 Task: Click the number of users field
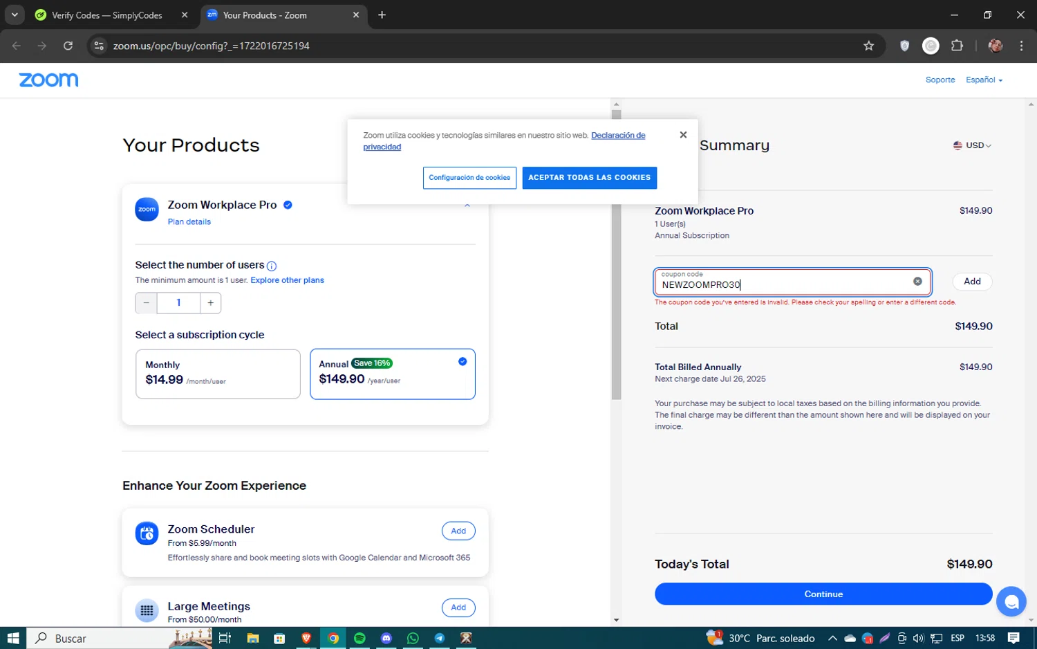(178, 303)
